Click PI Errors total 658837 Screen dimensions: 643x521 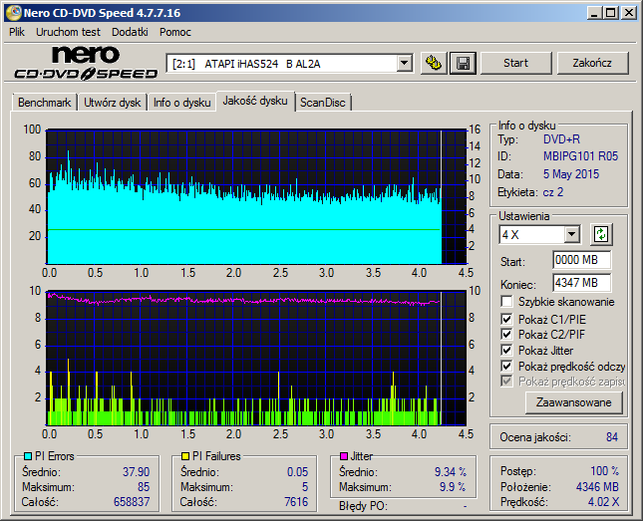pyautogui.click(x=132, y=502)
